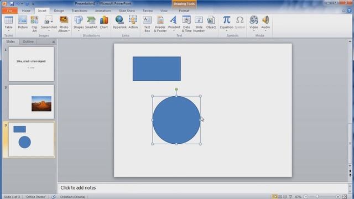Open Drawing Tools Format tab
The height and width of the screenshot is (199, 354).
[x=184, y=11]
